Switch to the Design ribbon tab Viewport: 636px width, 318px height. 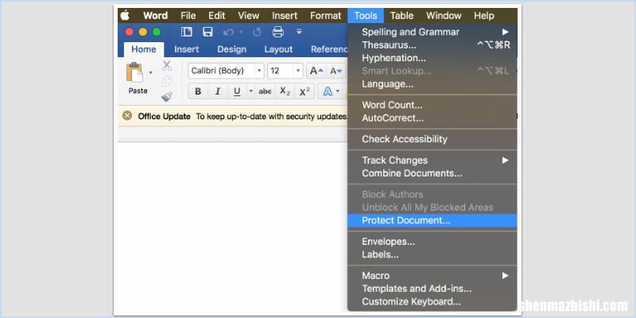(x=231, y=49)
